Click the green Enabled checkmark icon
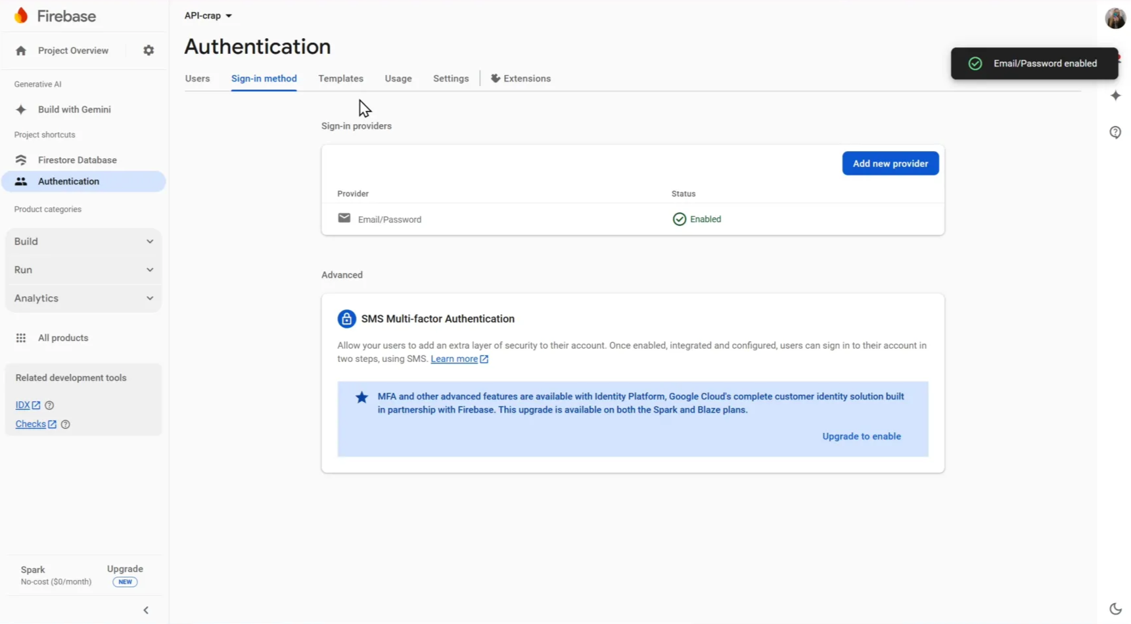 point(679,219)
